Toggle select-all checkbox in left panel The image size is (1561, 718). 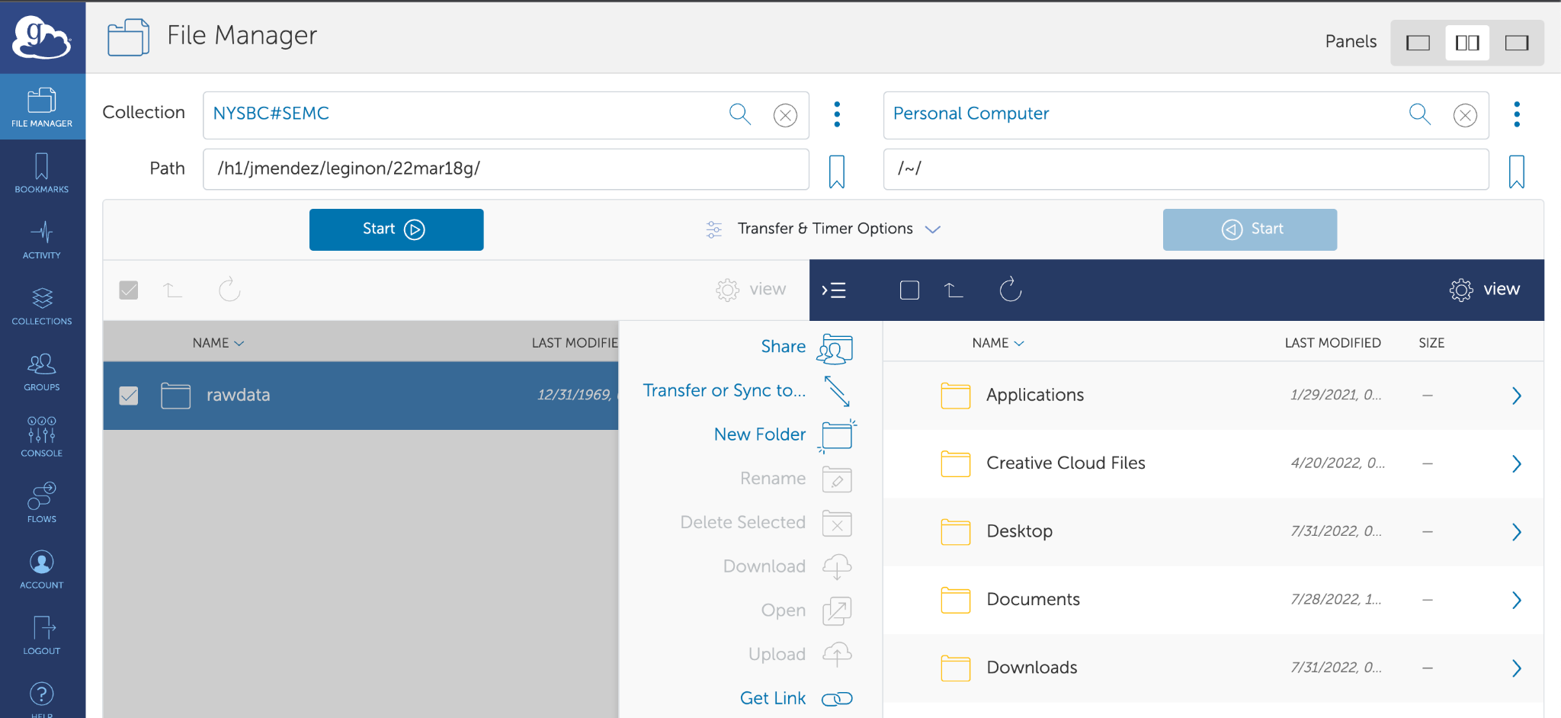[x=129, y=290]
